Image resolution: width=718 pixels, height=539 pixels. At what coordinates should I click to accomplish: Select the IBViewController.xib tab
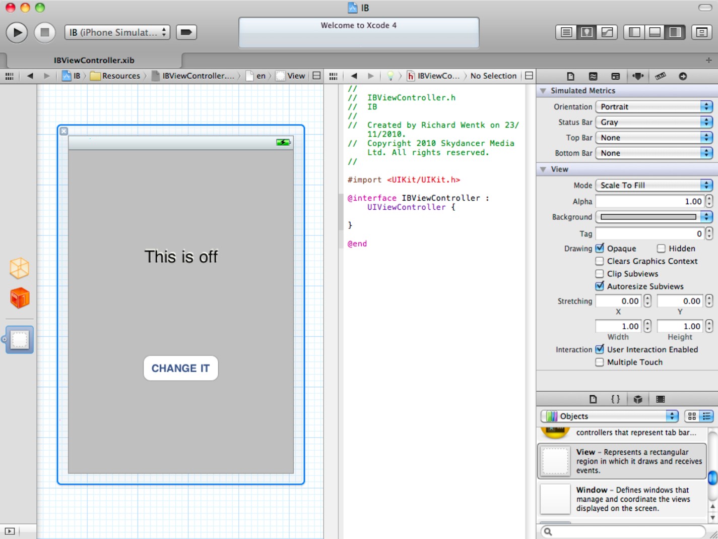tap(94, 60)
